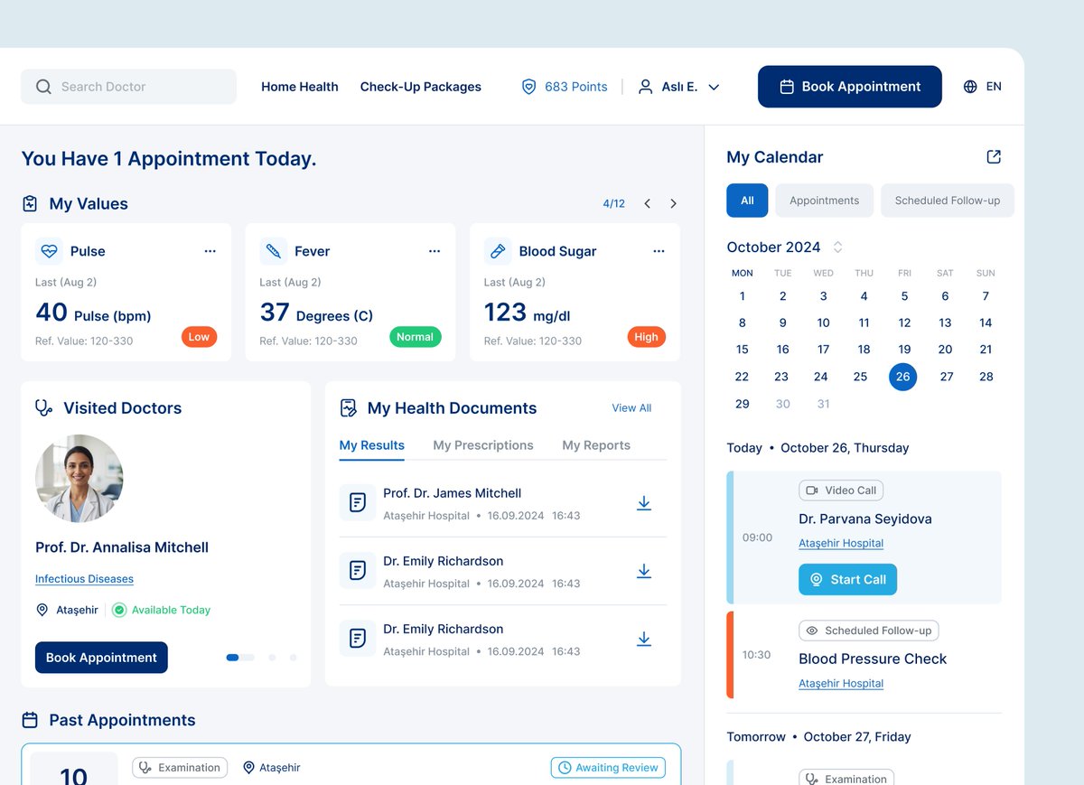This screenshot has height=785, width=1084.
Task: Click the Blood Sugar test tube icon
Action: (498, 251)
